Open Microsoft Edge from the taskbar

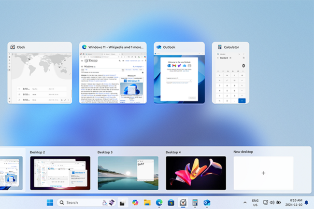point(159,202)
